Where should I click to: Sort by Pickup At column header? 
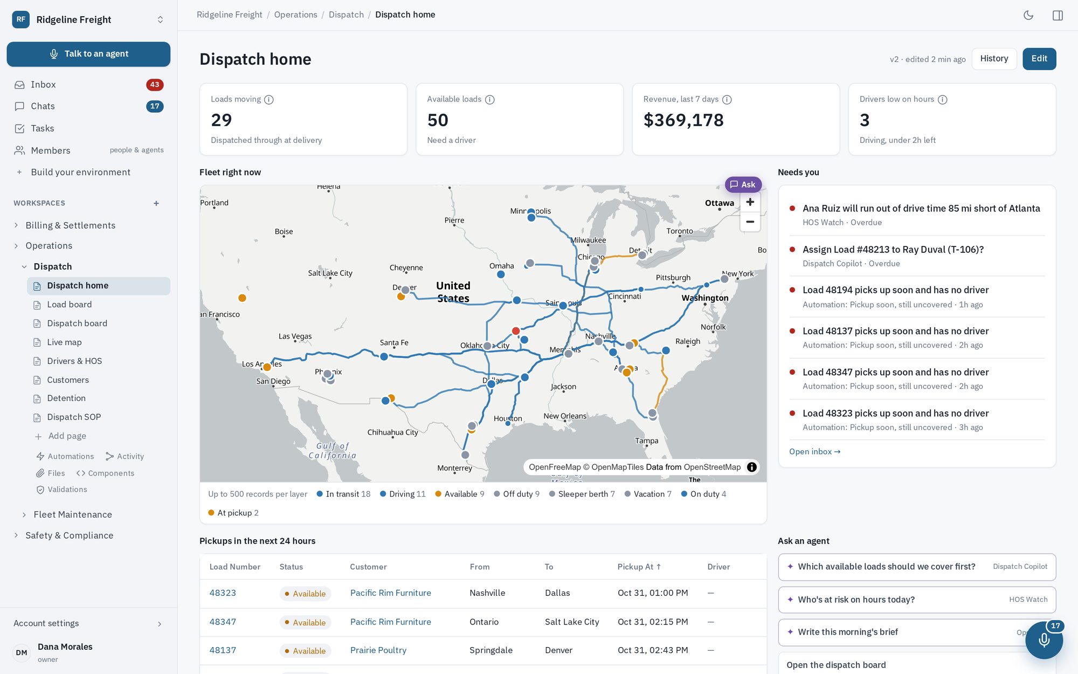pos(639,567)
